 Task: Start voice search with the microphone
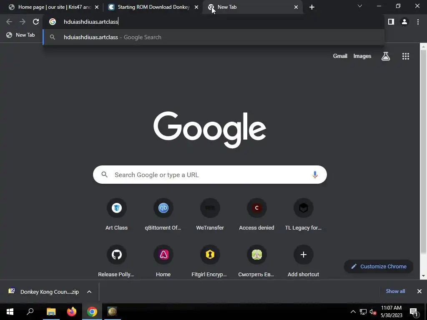point(315,175)
